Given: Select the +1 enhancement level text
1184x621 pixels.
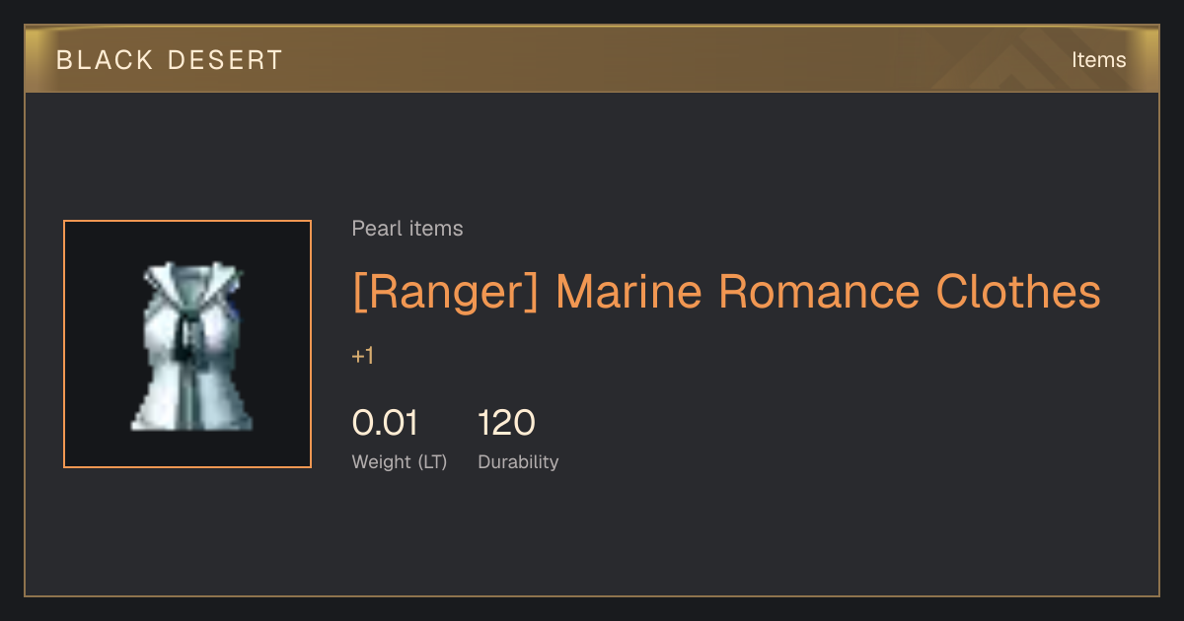Looking at the screenshot, I should (363, 356).
